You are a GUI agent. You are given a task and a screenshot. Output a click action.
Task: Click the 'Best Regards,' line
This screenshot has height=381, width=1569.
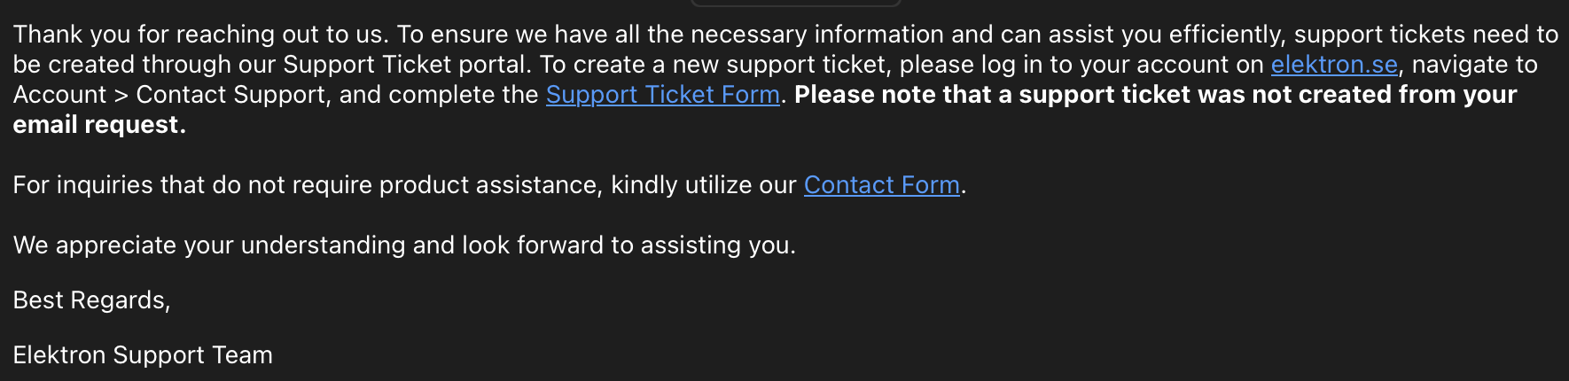(x=91, y=300)
